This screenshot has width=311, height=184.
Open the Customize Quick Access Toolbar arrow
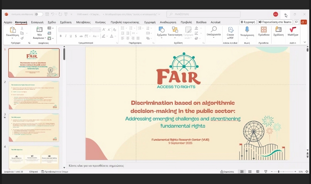pos(72,14)
